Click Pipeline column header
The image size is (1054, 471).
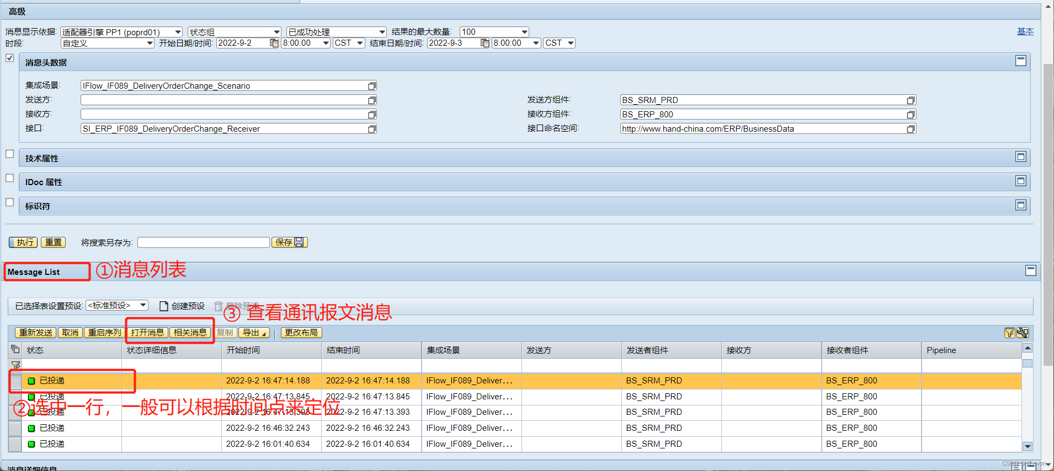pyautogui.click(x=971, y=350)
